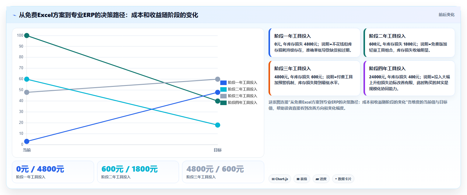Click the icon inside 表格 chip
Viewport: 467px width, 195px height.
click(298, 179)
